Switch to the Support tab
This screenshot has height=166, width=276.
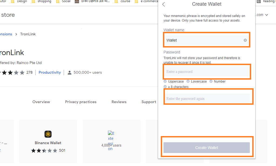(149, 102)
